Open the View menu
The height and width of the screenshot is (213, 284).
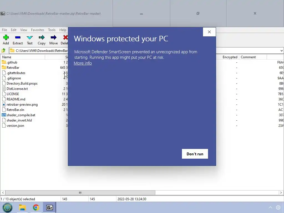[x=24, y=30]
